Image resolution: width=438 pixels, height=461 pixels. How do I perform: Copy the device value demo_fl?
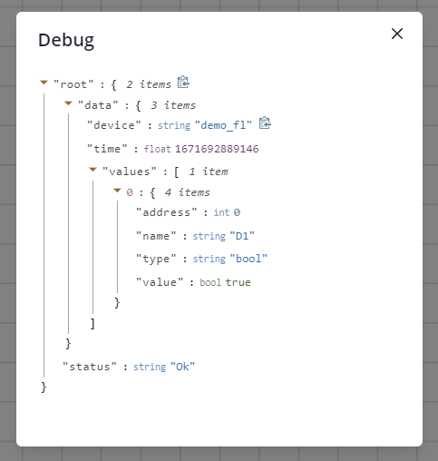pyautogui.click(x=265, y=123)
